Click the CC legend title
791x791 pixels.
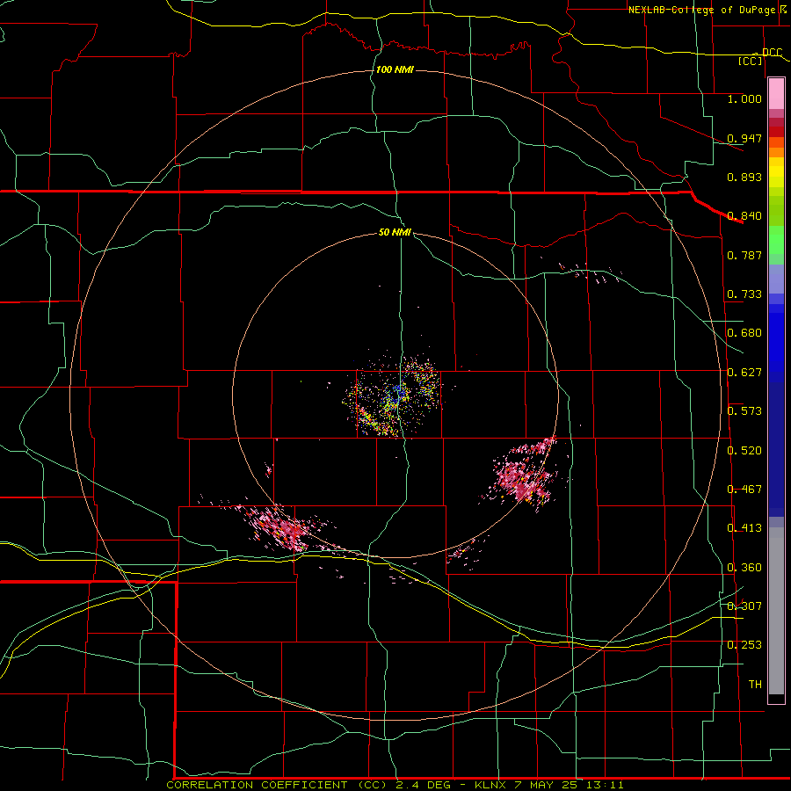[x=751, y=61]
